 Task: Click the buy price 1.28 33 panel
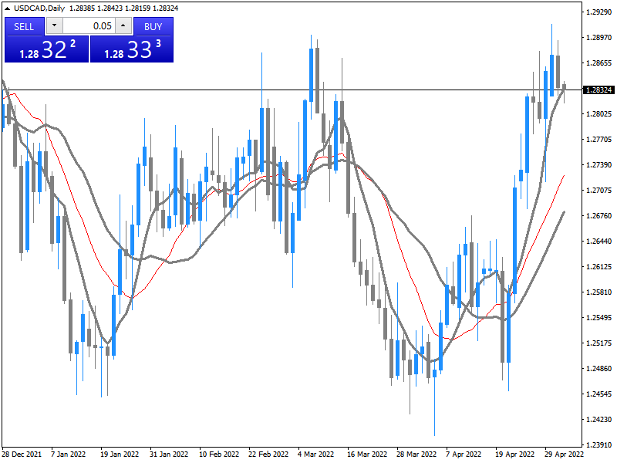click(x=132, y=49)
